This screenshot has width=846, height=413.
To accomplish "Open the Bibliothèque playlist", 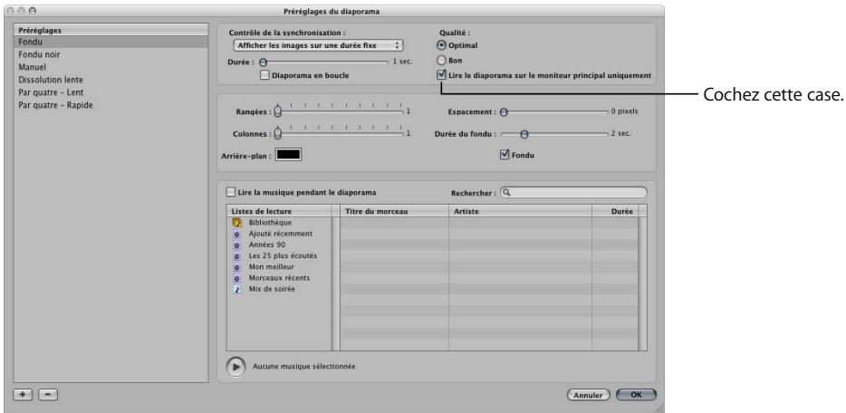I will pyautogui.click(x=280, y=222).
